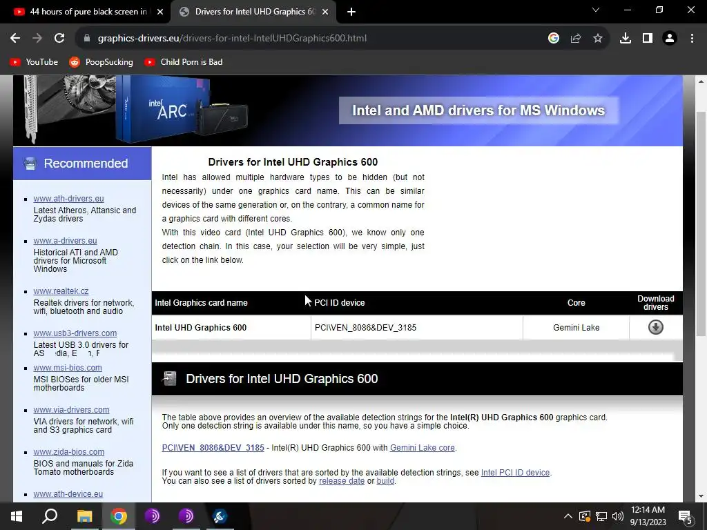707x530 pixels.
Task: Open File Explorer from taskbar
Action: (x=84, y=516)
